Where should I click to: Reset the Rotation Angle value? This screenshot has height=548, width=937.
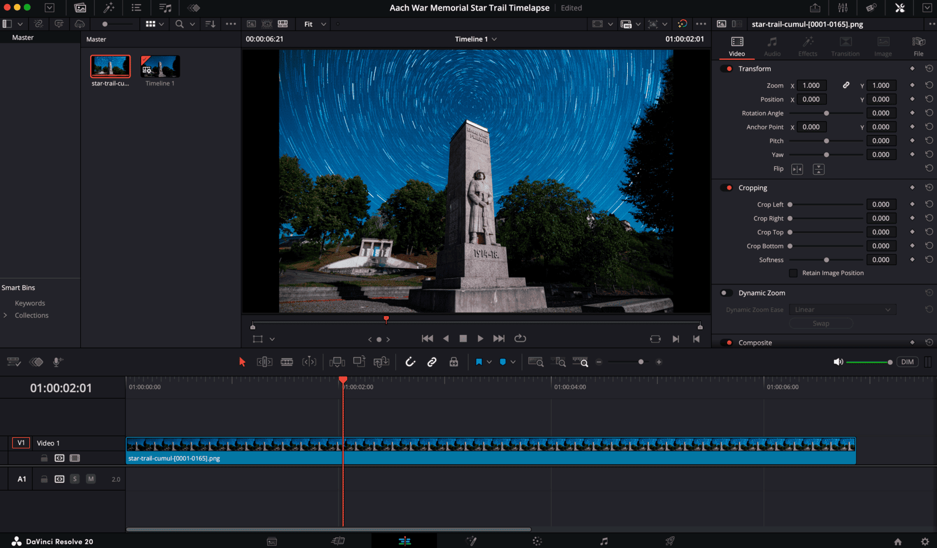tap(929, 113)
